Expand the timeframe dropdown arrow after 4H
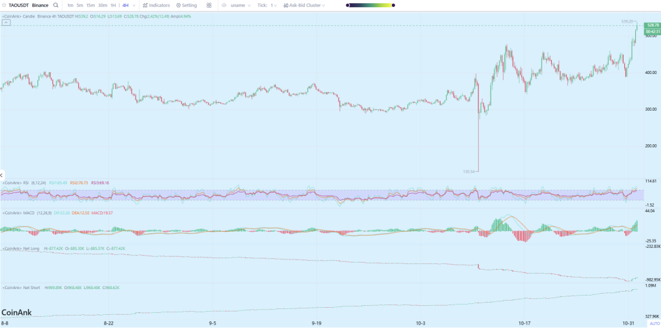661x329 pixels. pos(133,5)
